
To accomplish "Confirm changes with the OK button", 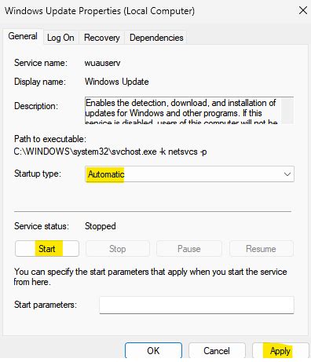I will tap(153, 350).
